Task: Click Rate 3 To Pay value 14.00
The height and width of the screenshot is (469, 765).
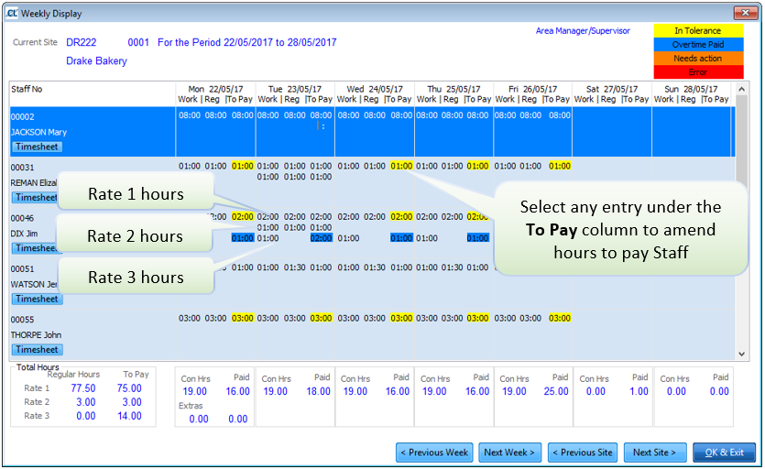Action: (129, 416)
